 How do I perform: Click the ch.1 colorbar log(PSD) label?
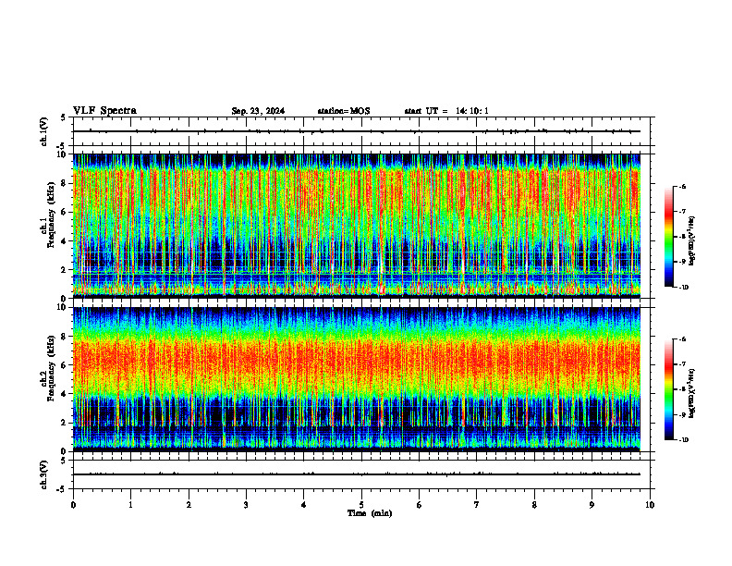click(692, 241)
